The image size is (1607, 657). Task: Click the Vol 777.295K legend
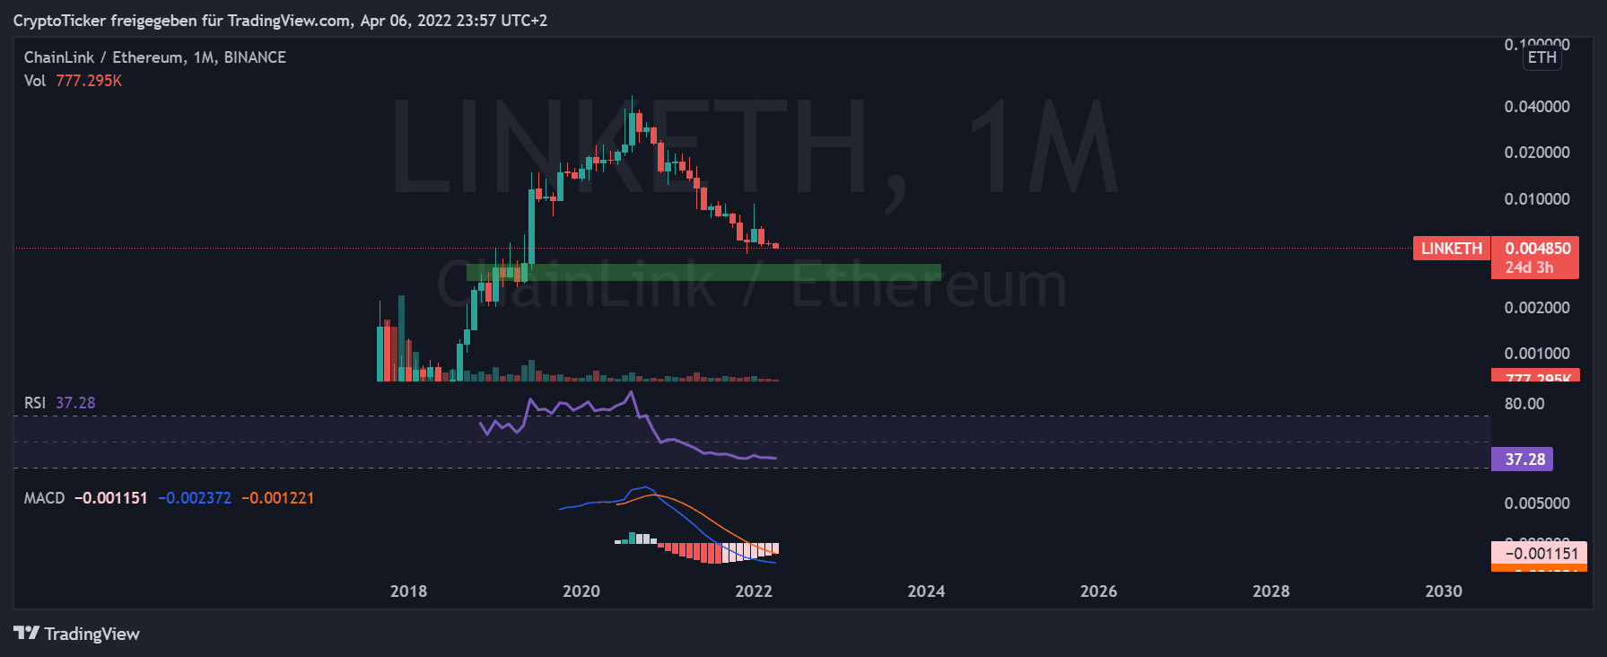[x=73, y=81]
